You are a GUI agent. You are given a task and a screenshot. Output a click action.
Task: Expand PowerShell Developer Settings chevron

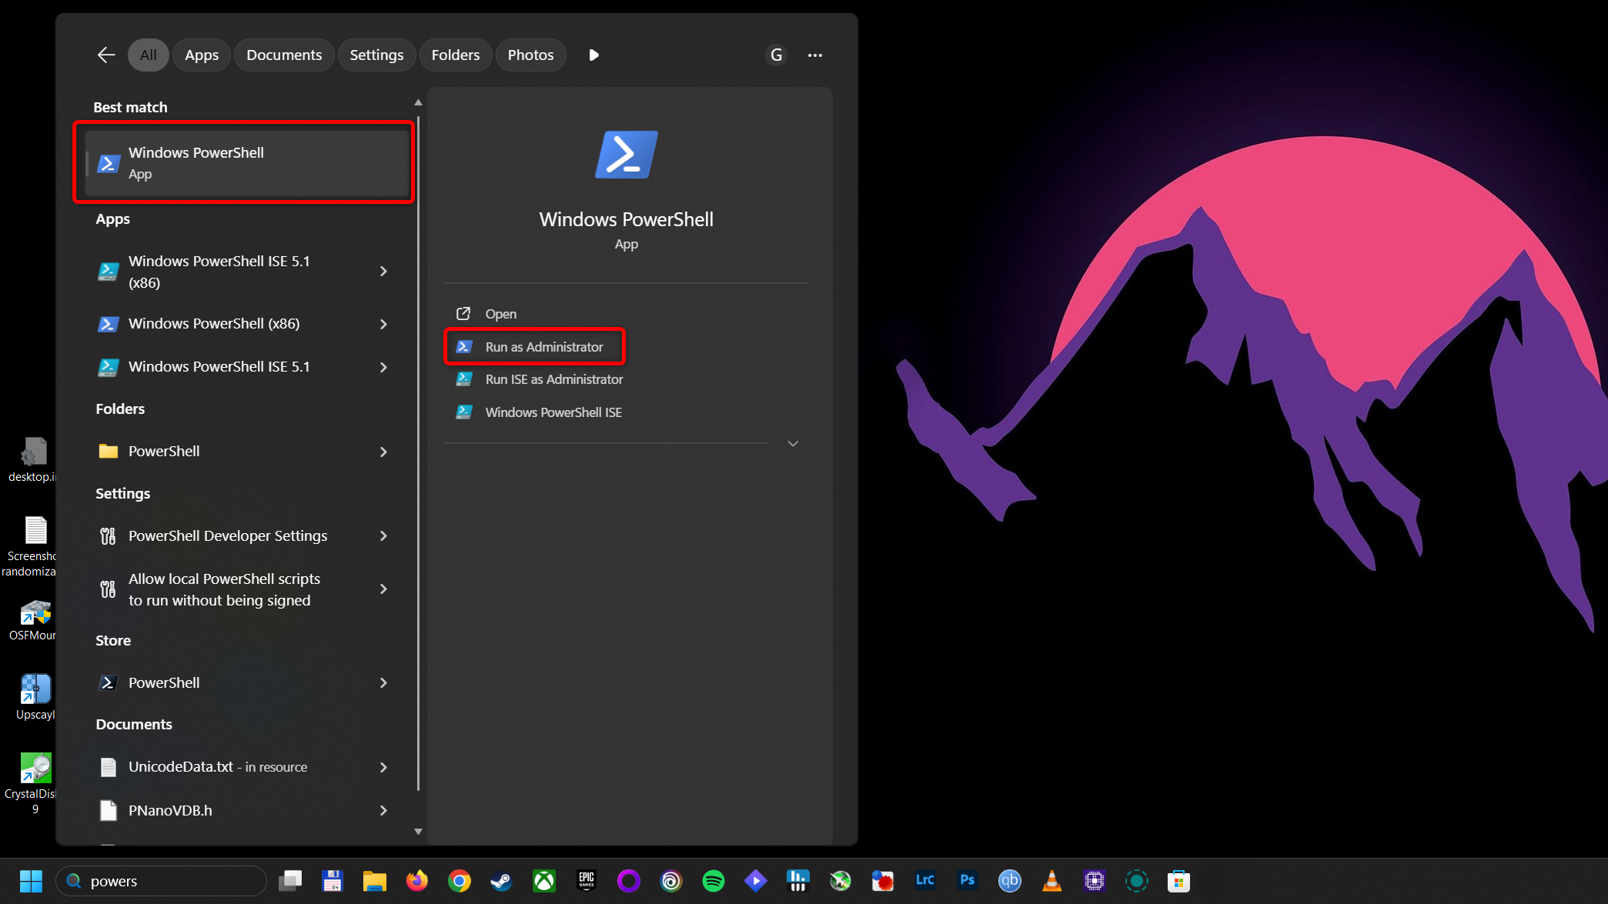click(x=383, y=535)
